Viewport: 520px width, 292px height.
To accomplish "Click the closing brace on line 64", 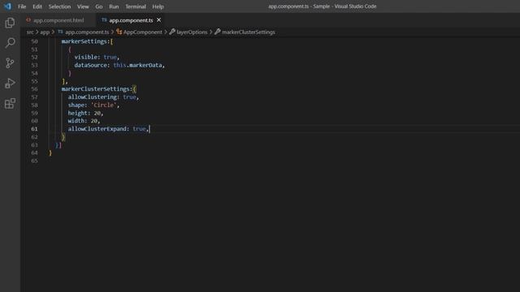I will tap(50, 152).
